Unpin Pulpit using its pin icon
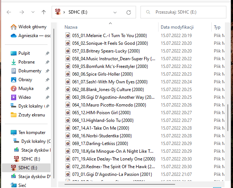 48,53
